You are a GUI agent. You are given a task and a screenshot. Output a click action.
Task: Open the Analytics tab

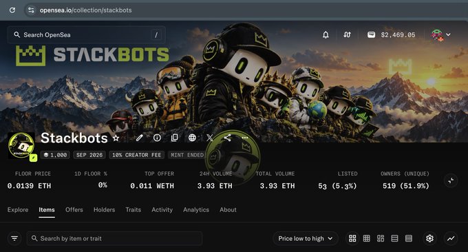pos(196,209)
